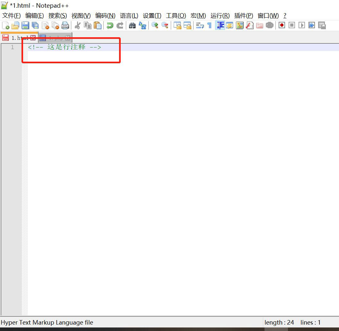This screenshot has width=339, height=331.
Task: Toggle synchronized horizontal scrolling icon
Action: (187, 25)
